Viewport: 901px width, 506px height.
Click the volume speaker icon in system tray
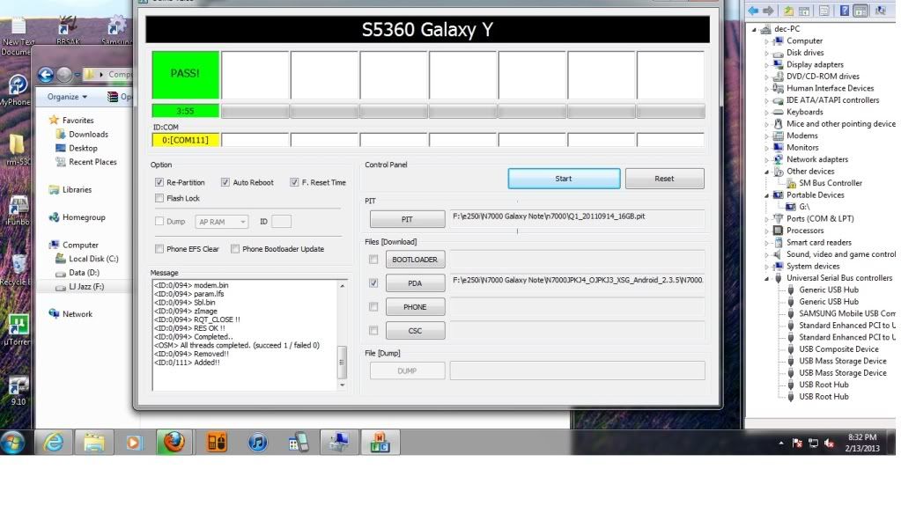pos(829,443)
